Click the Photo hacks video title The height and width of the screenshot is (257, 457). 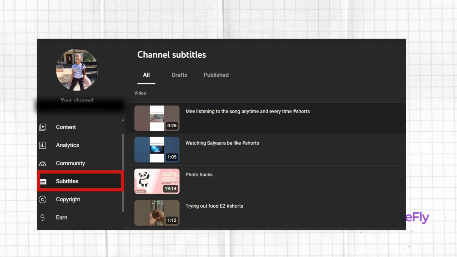click(199, 175)
